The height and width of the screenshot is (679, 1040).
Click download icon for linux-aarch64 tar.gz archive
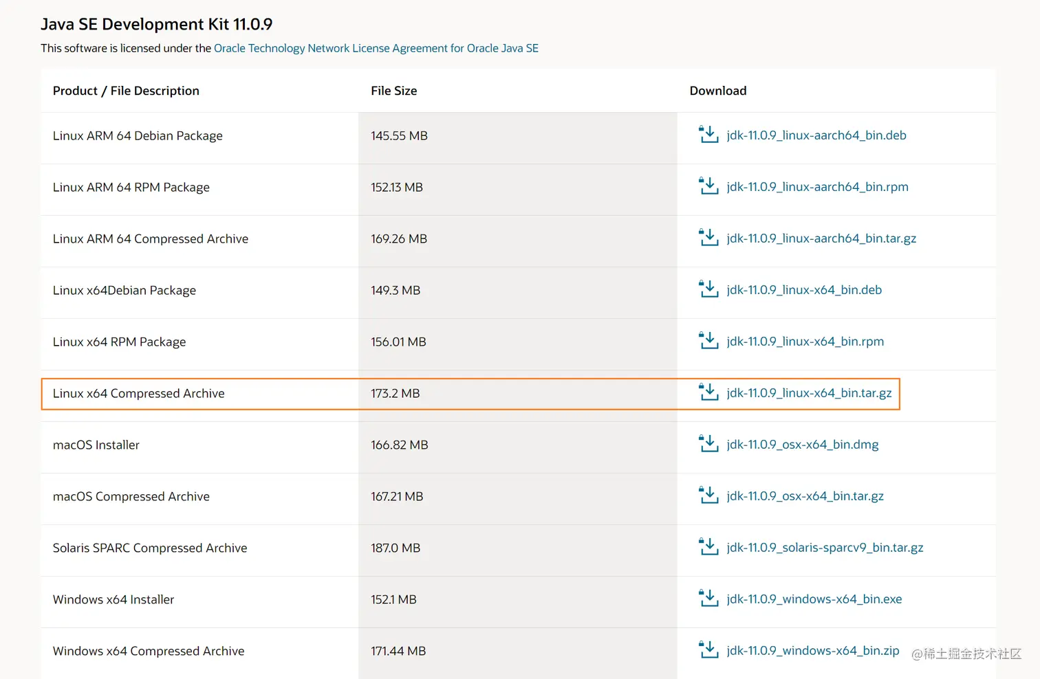tap(708, 237)
